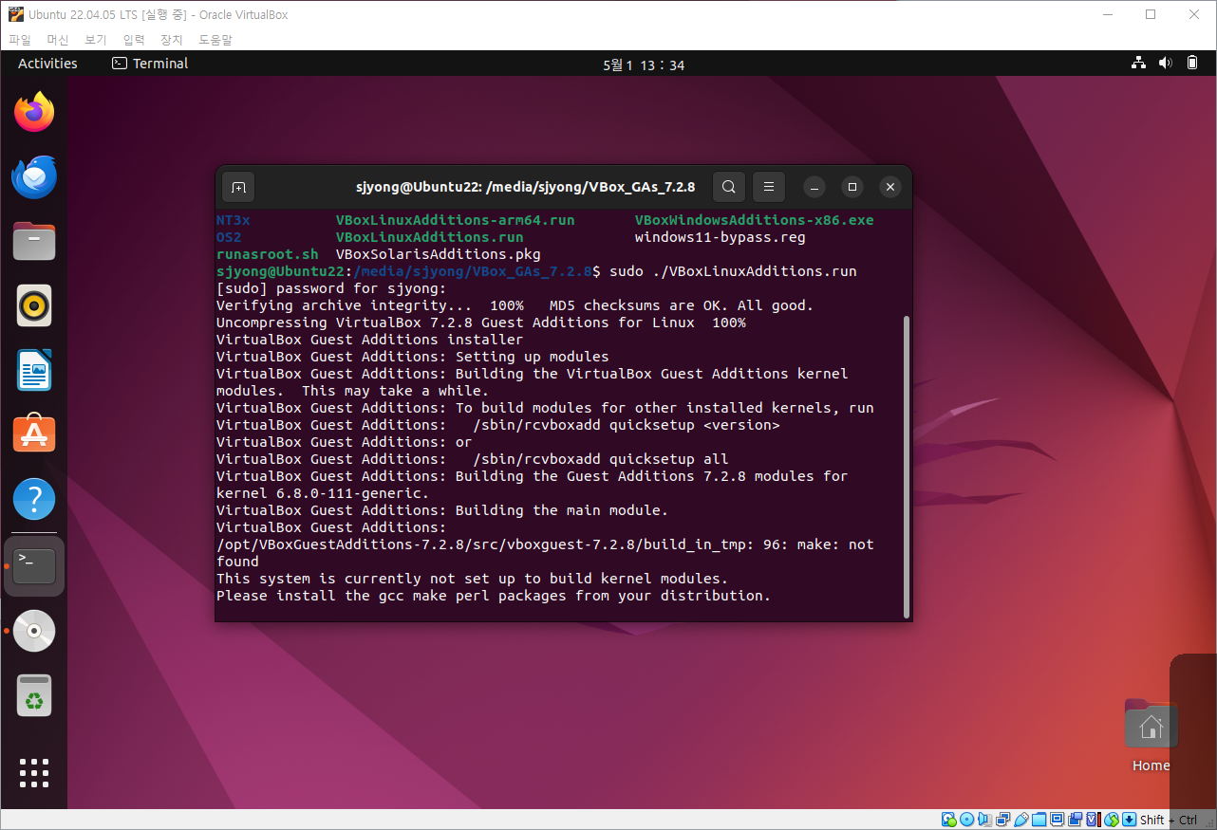The image size is (1217, 830).
Task: Open the terminal hamburger menu
Action: point(769,187)
